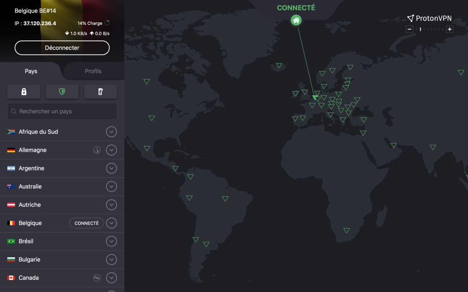Click the server load circle indicator
Viewport: 468px width, 292px height.
click(107, 23)
